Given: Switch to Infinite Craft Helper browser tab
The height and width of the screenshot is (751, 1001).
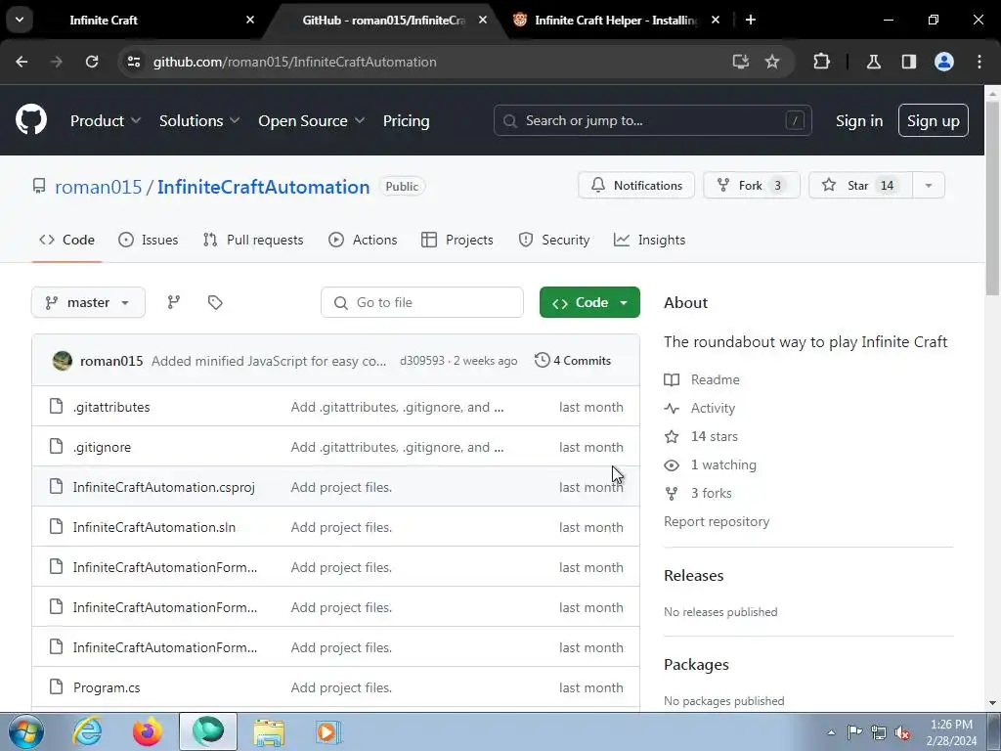Looking at the screenshot, I should tap(616, 20).
